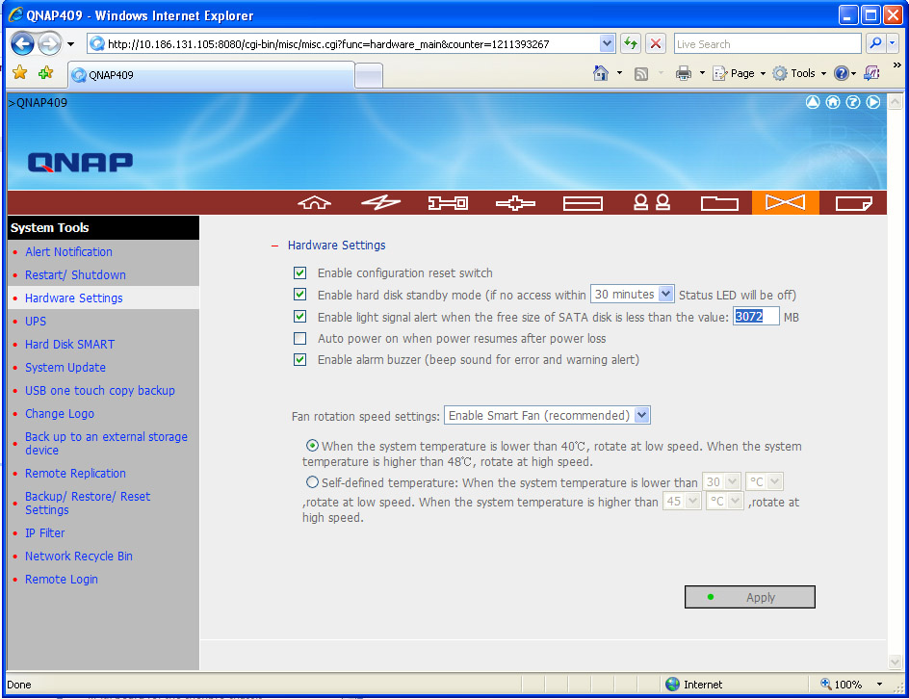Refresh the page using the green arrows icon
909x699 pixels.
[630, 43]
